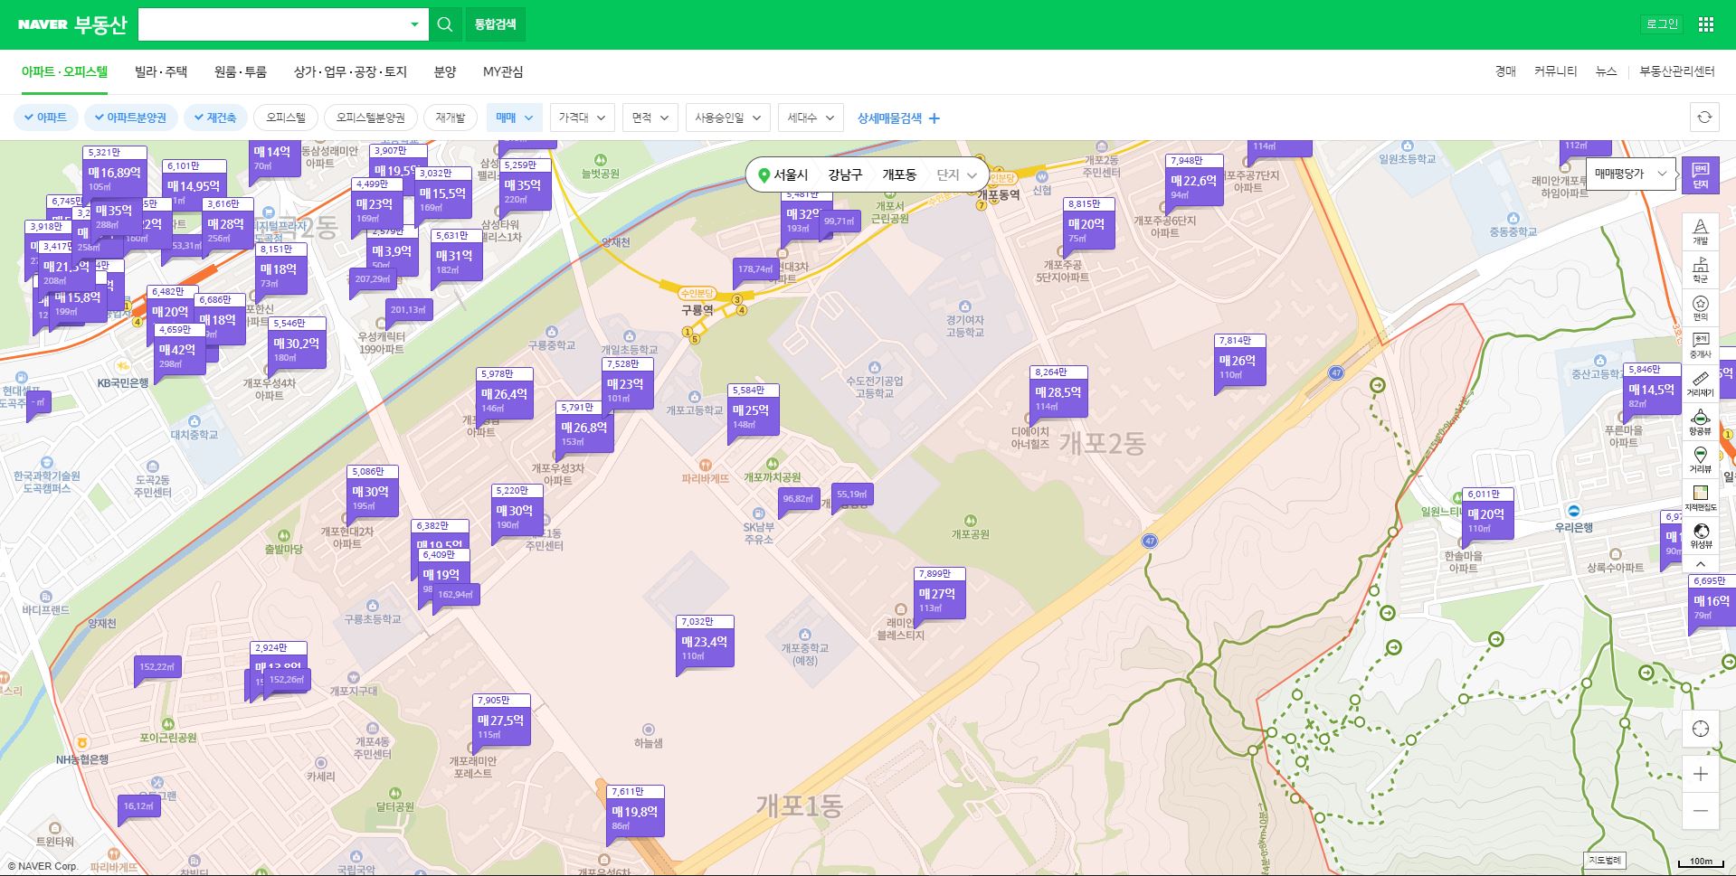Open the 매매평당가 display dropdown

pos(1630,174)
